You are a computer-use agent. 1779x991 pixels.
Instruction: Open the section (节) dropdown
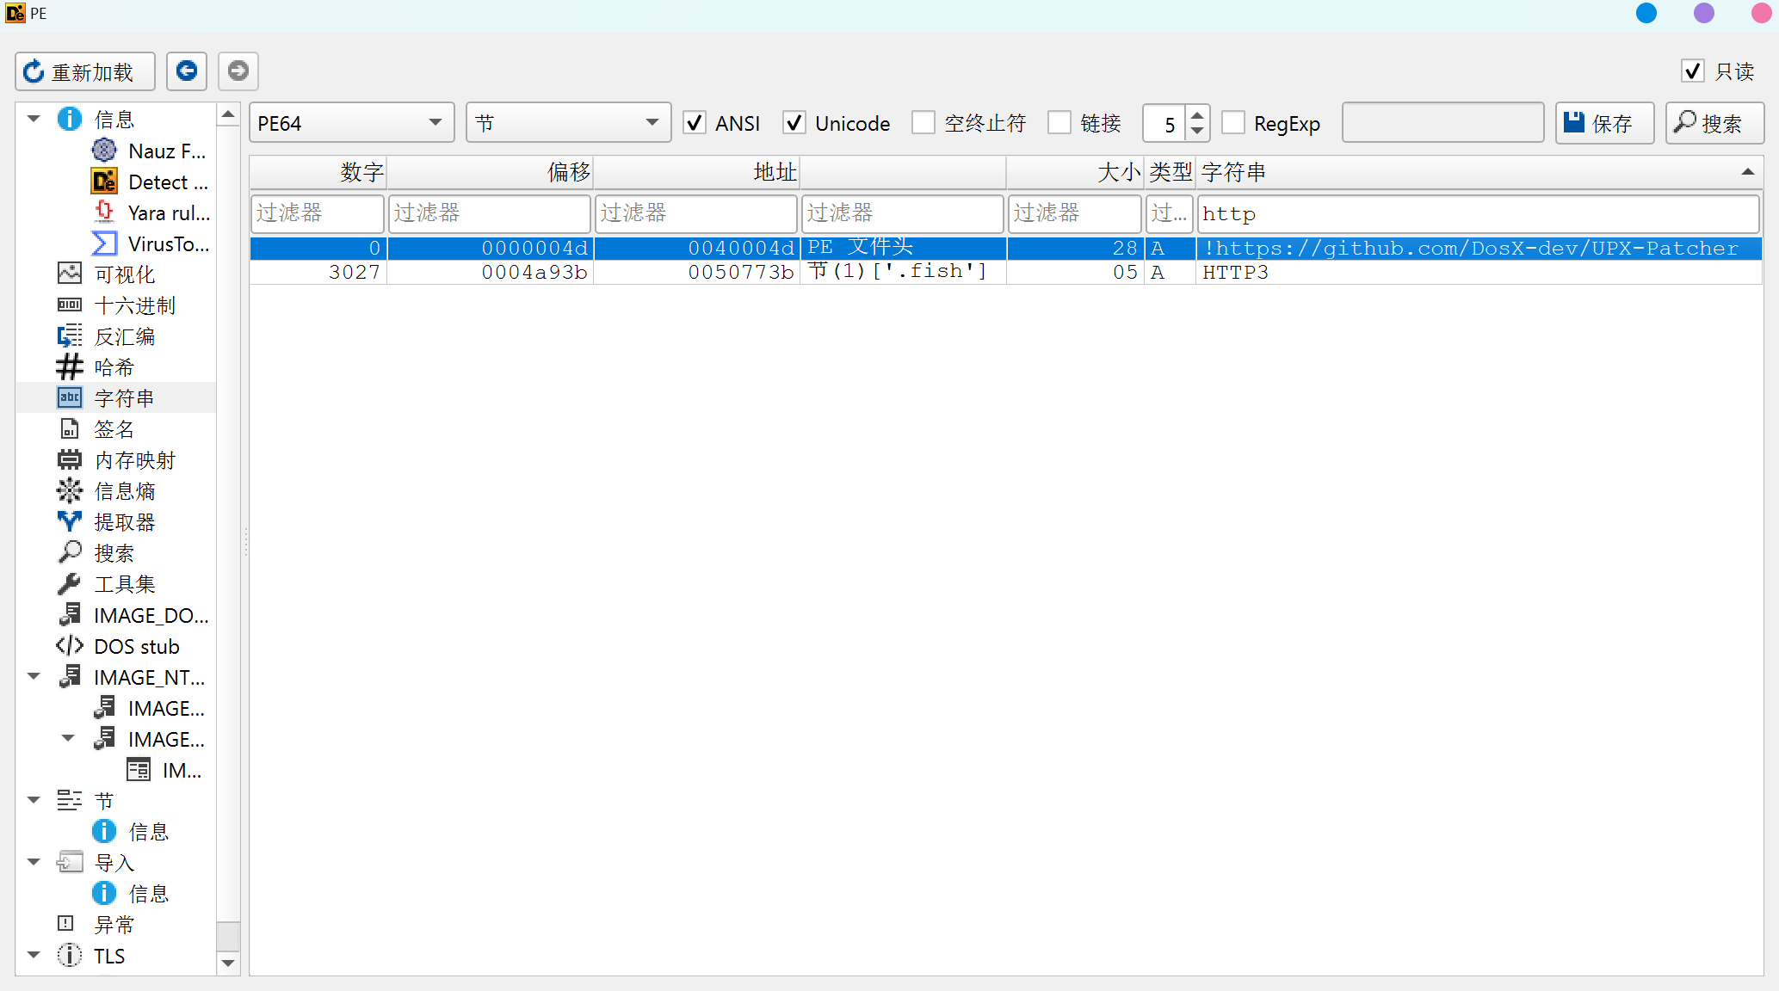click(x=568, y=123)
